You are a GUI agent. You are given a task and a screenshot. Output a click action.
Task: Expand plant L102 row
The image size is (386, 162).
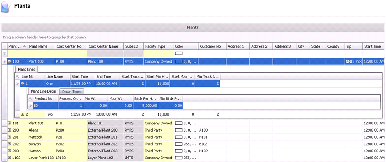click(x=10, y=158)
